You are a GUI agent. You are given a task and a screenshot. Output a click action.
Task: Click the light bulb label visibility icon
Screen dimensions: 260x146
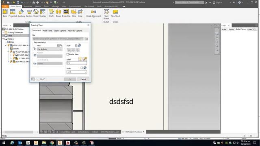80,59
